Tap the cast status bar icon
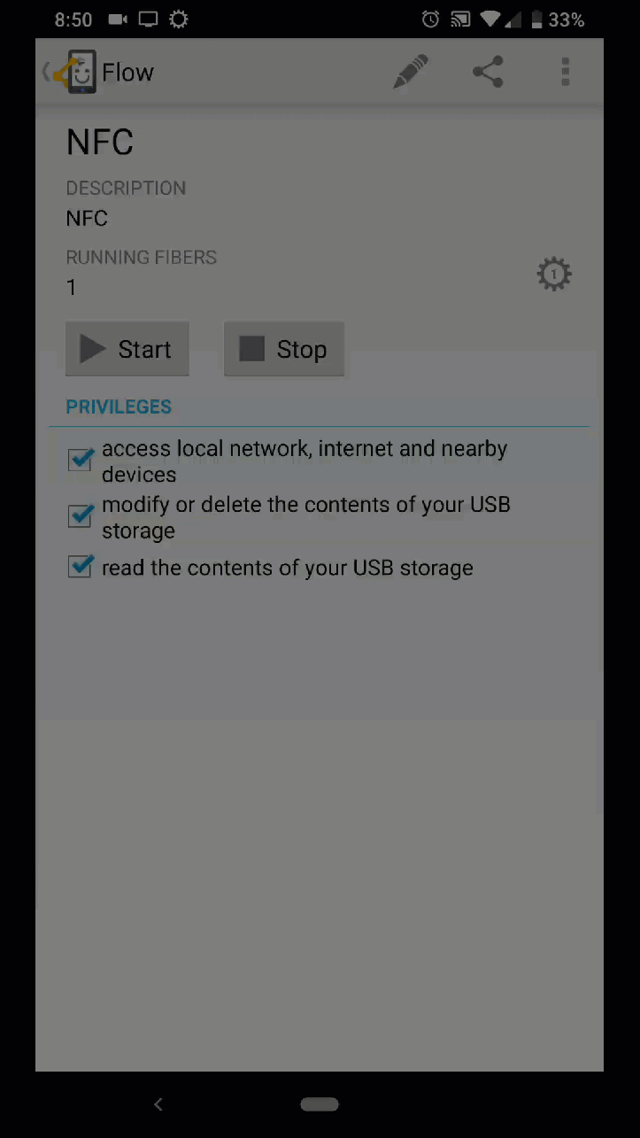640x1138 pixels. click(460, 19)
